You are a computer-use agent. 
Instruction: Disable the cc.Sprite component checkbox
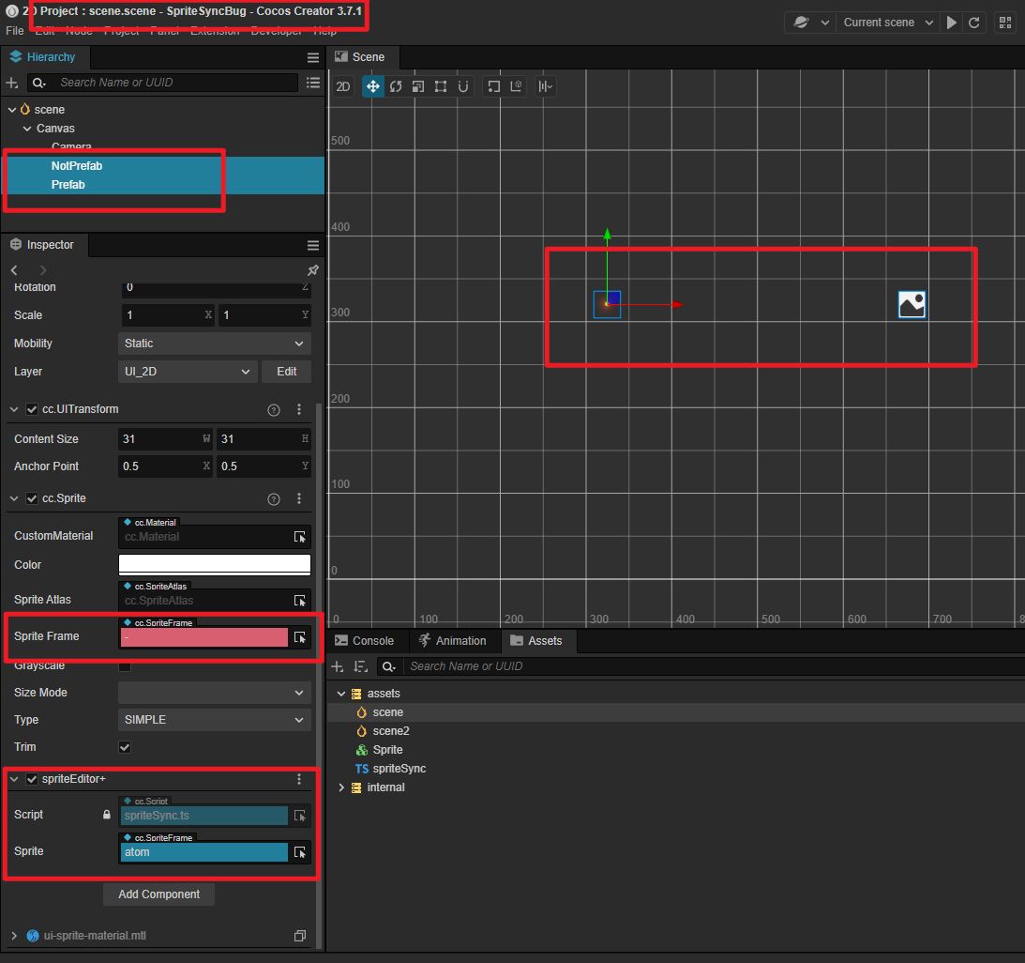32,498
